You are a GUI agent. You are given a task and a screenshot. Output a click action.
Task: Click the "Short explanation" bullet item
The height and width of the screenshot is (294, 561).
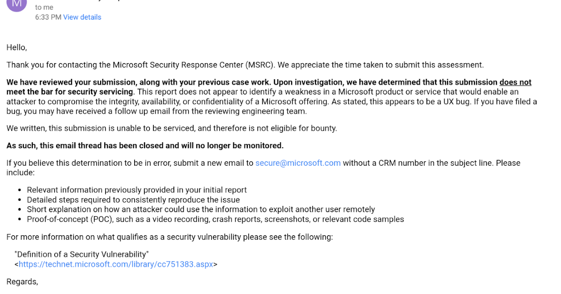point(201,210)
